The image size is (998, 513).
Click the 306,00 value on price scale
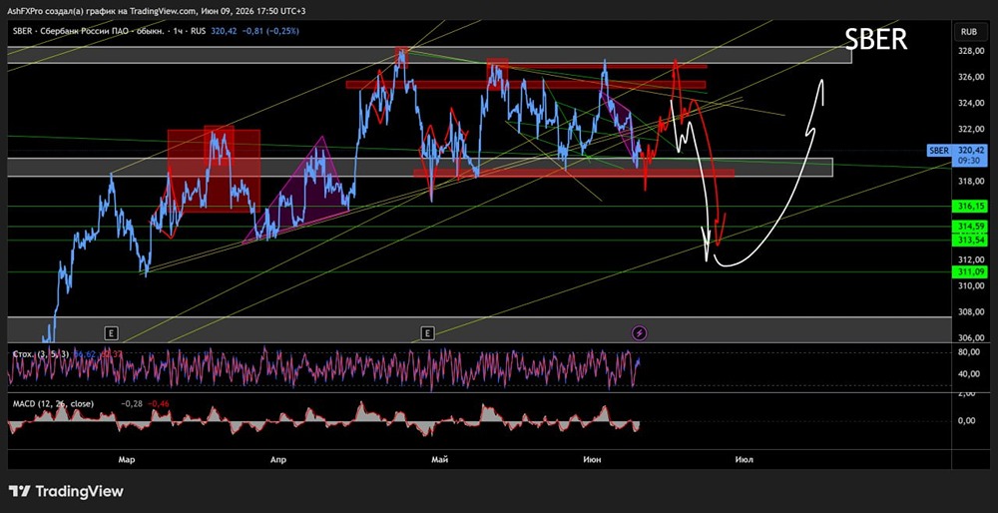click(x=969, y=338)
